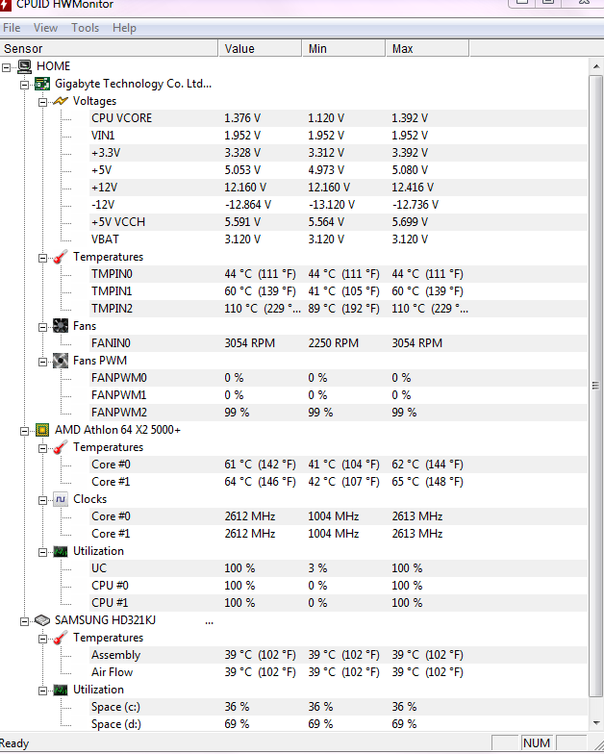Click the SAMSUNG hard drive icon
This screenshot has width=604, height=754.
coord(42,620)
